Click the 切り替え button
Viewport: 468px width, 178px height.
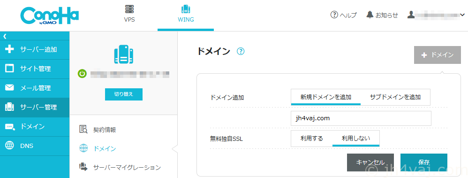pos(124,94)
